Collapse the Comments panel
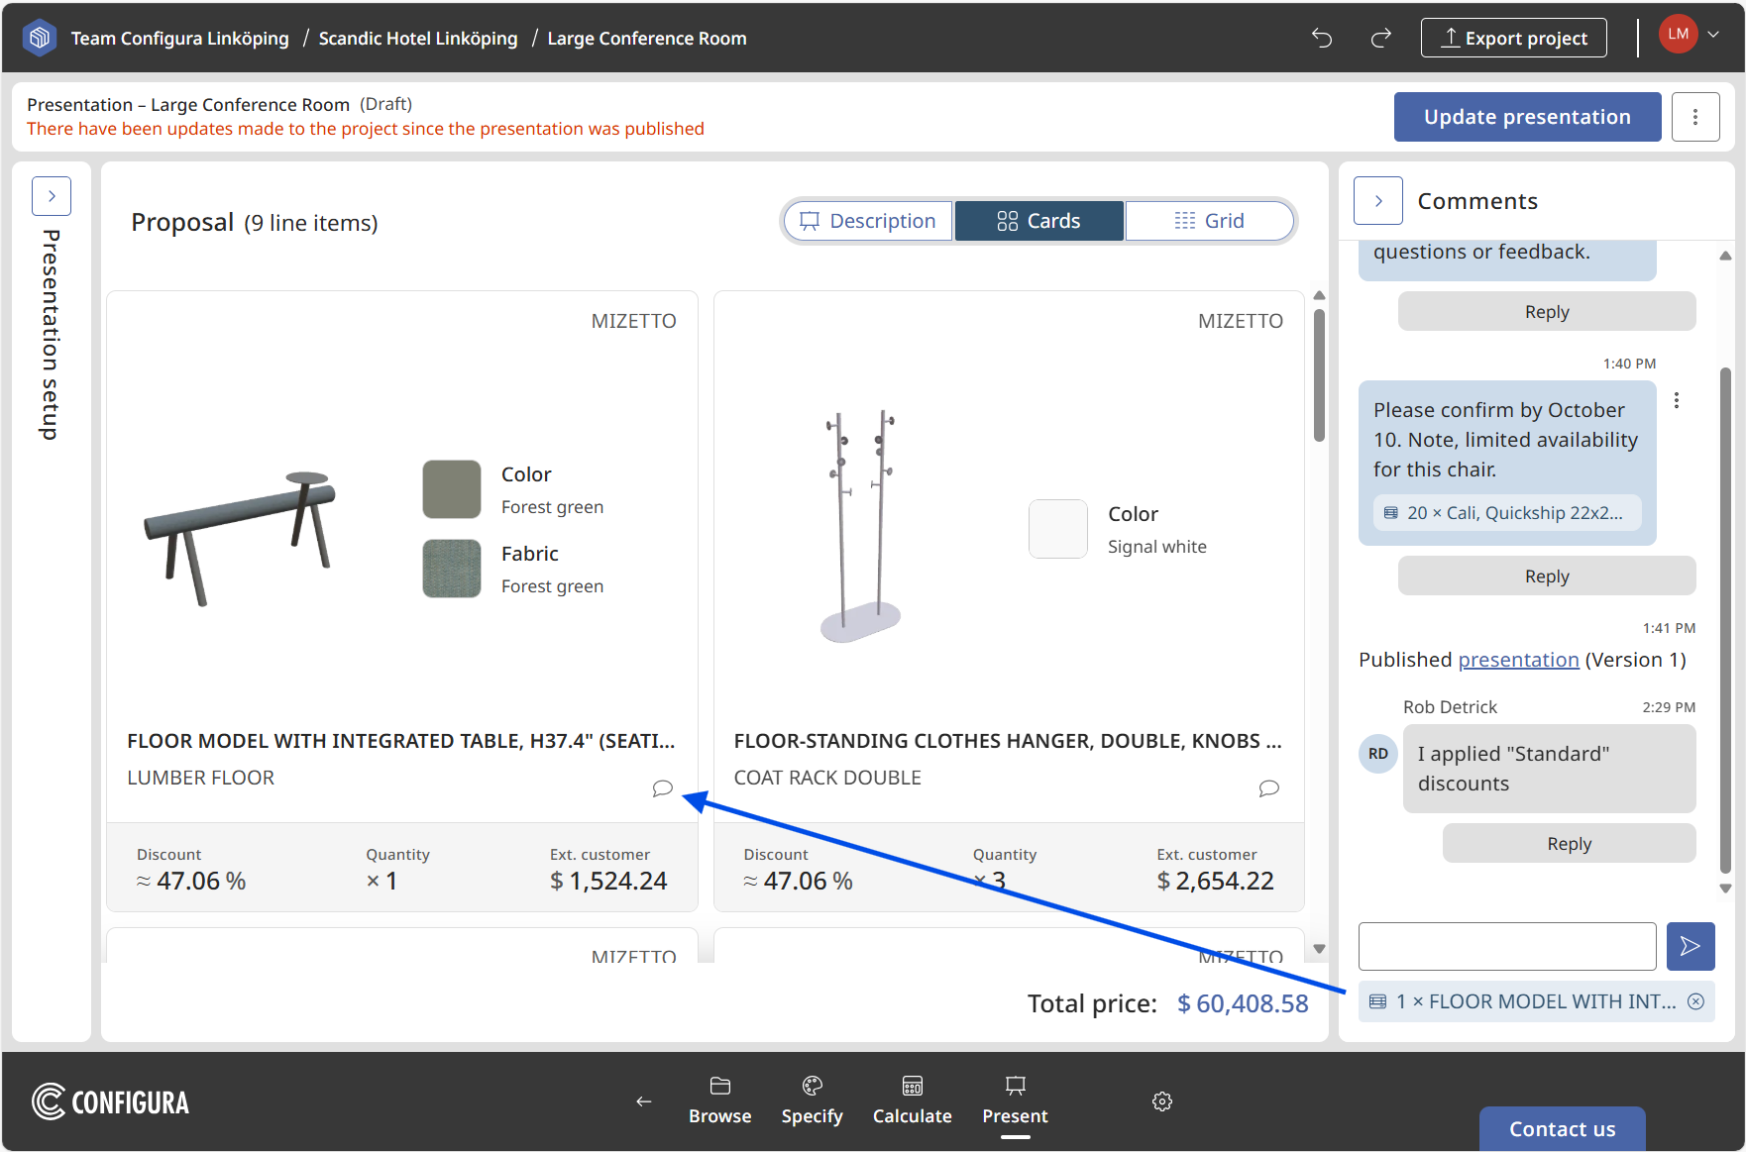The height and width of the screenshot is (1152, 1746). (1378, 201)
